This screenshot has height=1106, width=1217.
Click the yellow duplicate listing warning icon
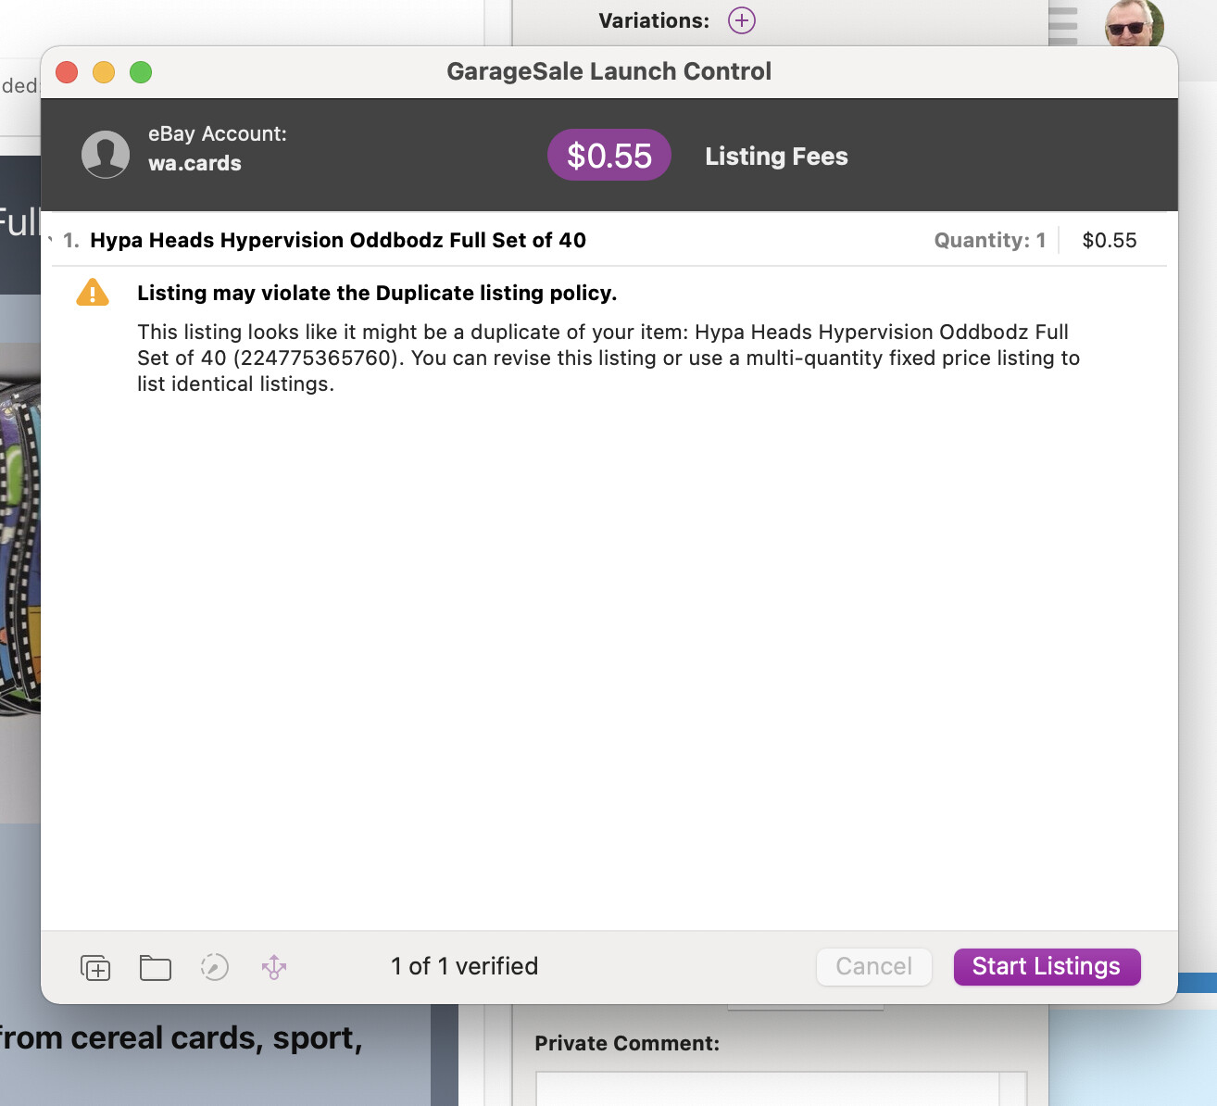(x=93, y=293)
